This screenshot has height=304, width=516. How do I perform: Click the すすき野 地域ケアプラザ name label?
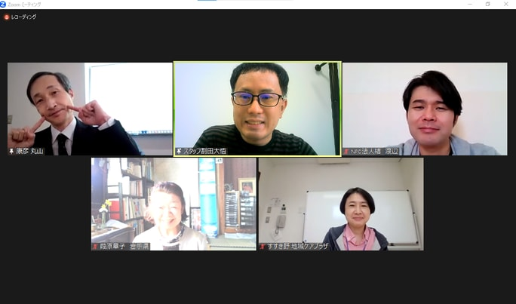pos(297,247)
